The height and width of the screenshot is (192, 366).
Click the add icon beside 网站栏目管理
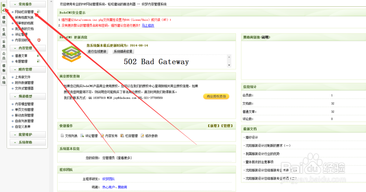tap(38, 12)
